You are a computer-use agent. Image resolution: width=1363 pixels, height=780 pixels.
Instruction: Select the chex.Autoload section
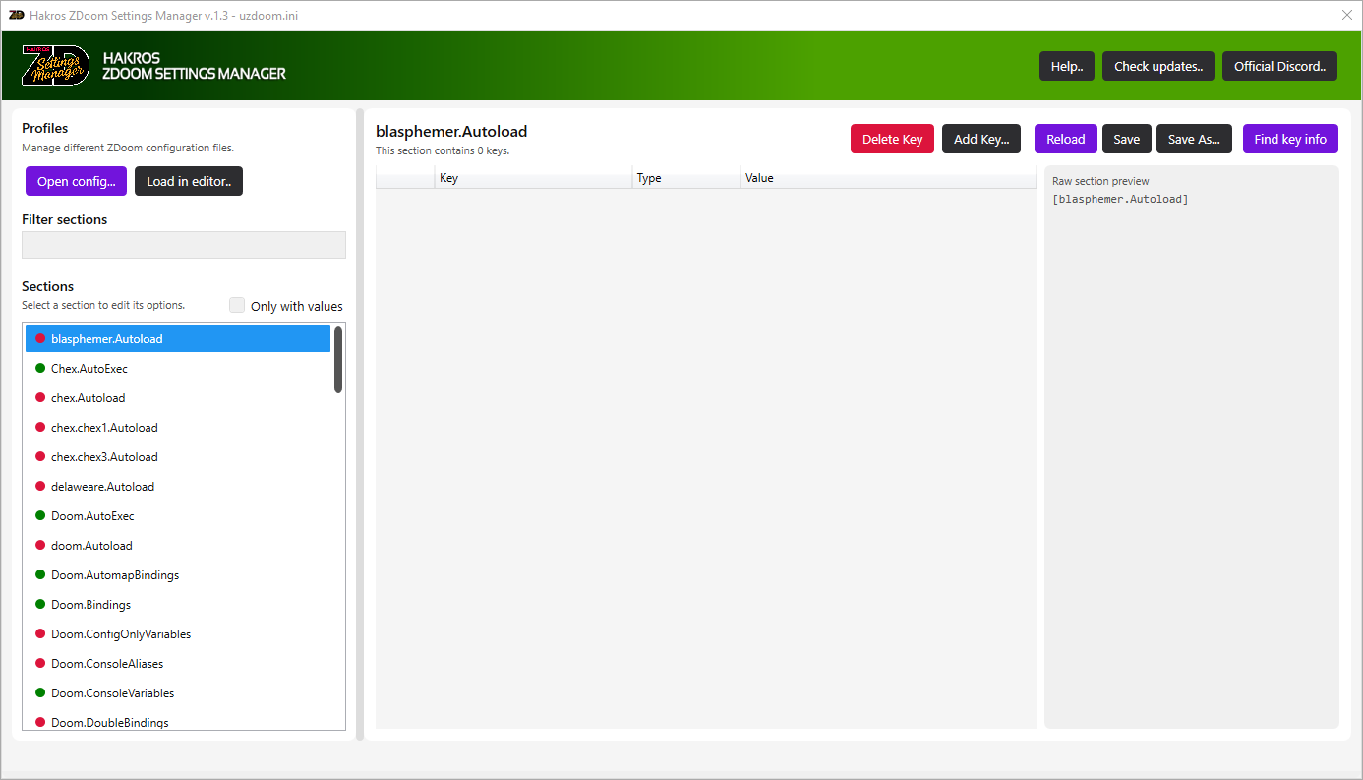(178, 397)
